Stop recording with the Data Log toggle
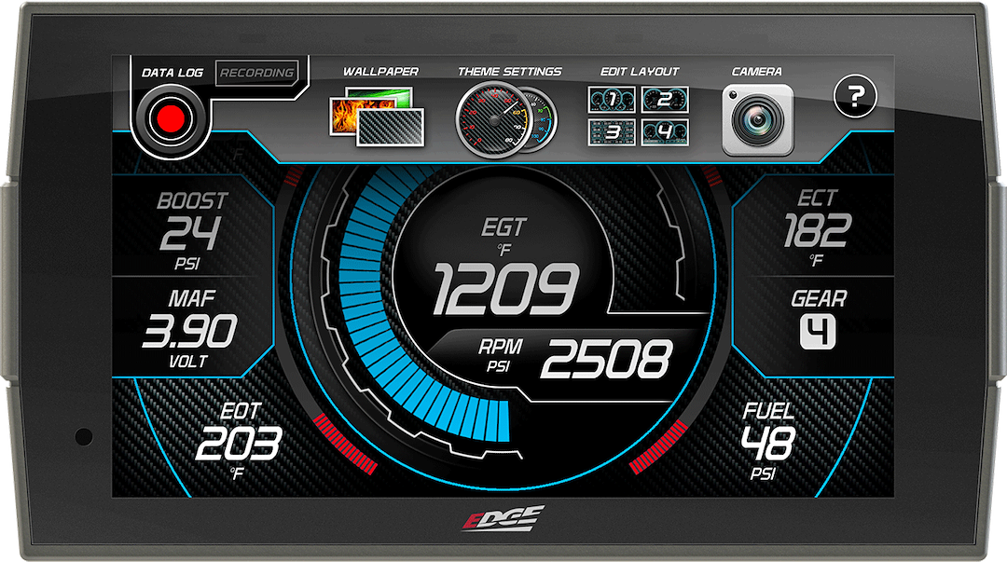 [173, 114]
